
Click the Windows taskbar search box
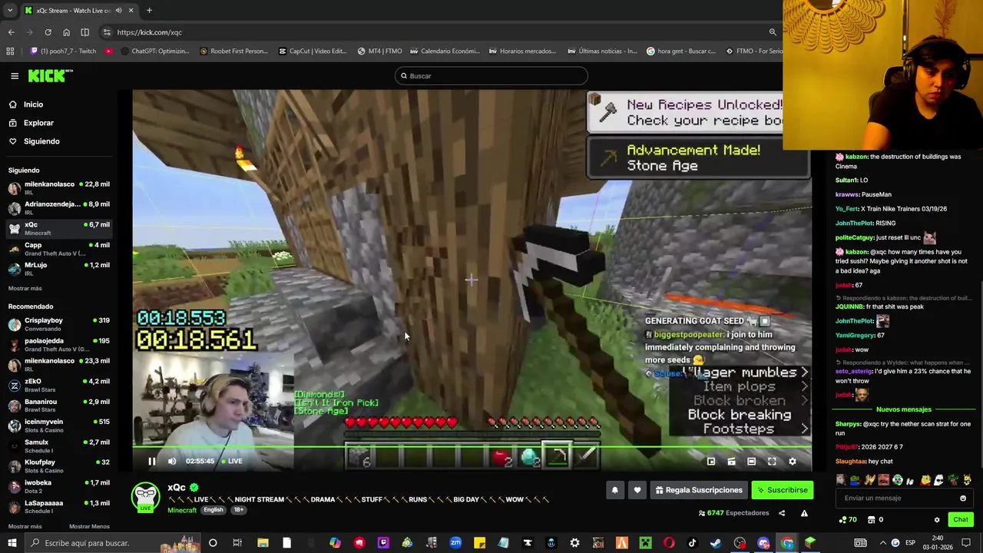(111, 543)
